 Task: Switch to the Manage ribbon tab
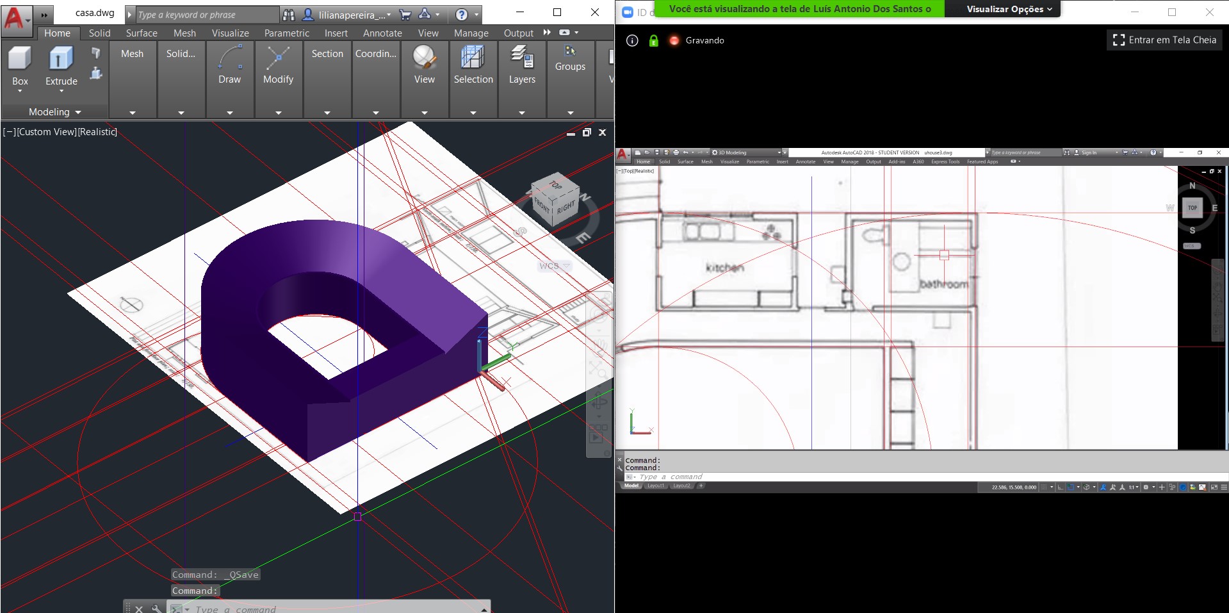pos(471,33)
